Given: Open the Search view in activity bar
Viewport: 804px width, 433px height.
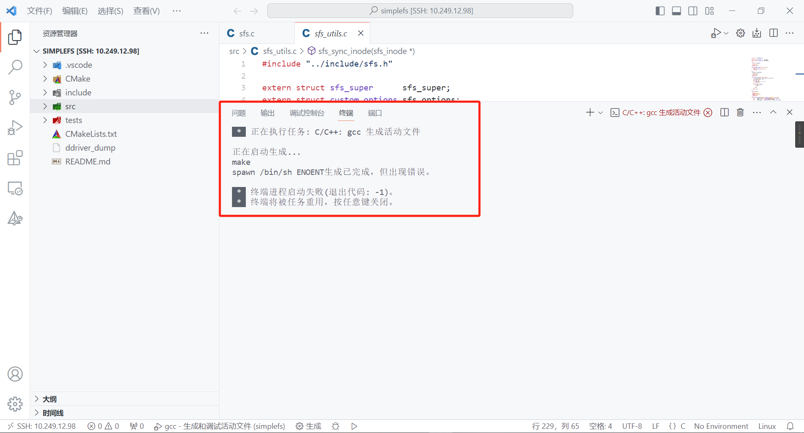Looking at the screenshot, I should 15,67.
